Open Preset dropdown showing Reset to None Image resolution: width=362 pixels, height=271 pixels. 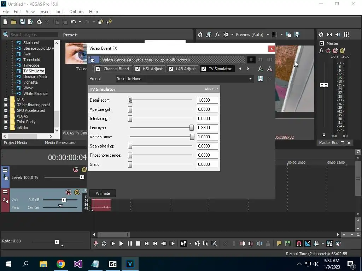coord(185,79)
